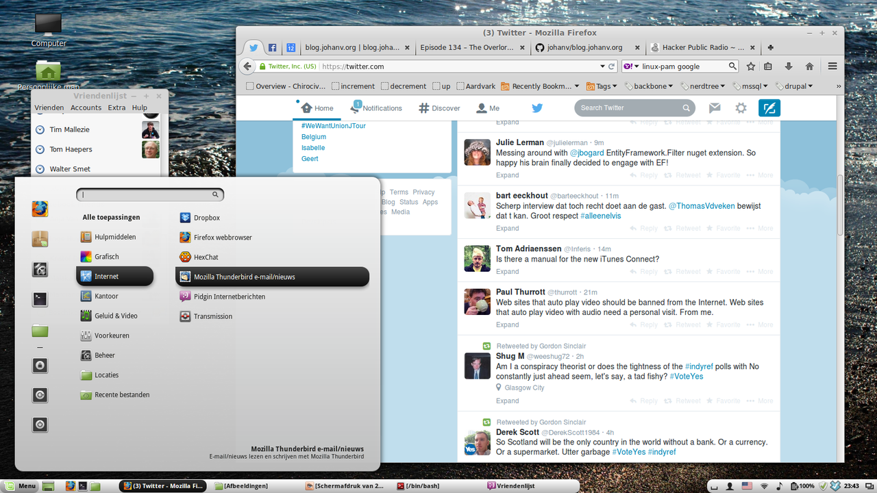Open search engine dropdown in Firefox search box
This screenshot has height=493, width=877.
pyautogui.click(x=632, y=66)
